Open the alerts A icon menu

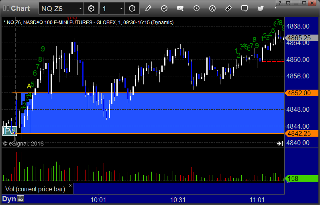pos(212,8)
